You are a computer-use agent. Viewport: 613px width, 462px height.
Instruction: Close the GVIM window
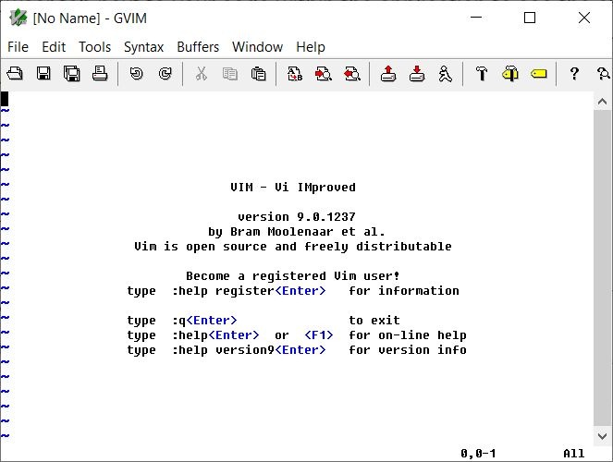click(584, 18)
